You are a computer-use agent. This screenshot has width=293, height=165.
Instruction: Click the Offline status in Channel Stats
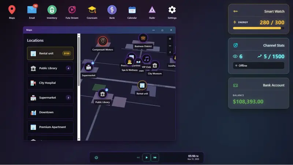click(259, 65)
